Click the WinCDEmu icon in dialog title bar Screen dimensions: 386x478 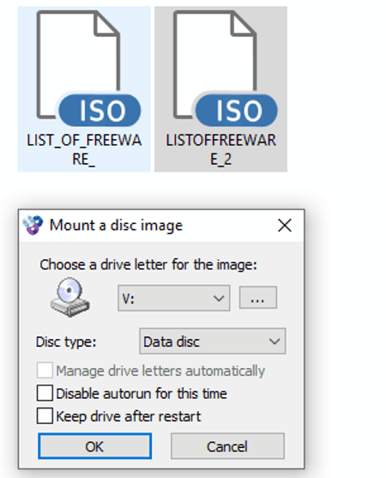[33, 226]
